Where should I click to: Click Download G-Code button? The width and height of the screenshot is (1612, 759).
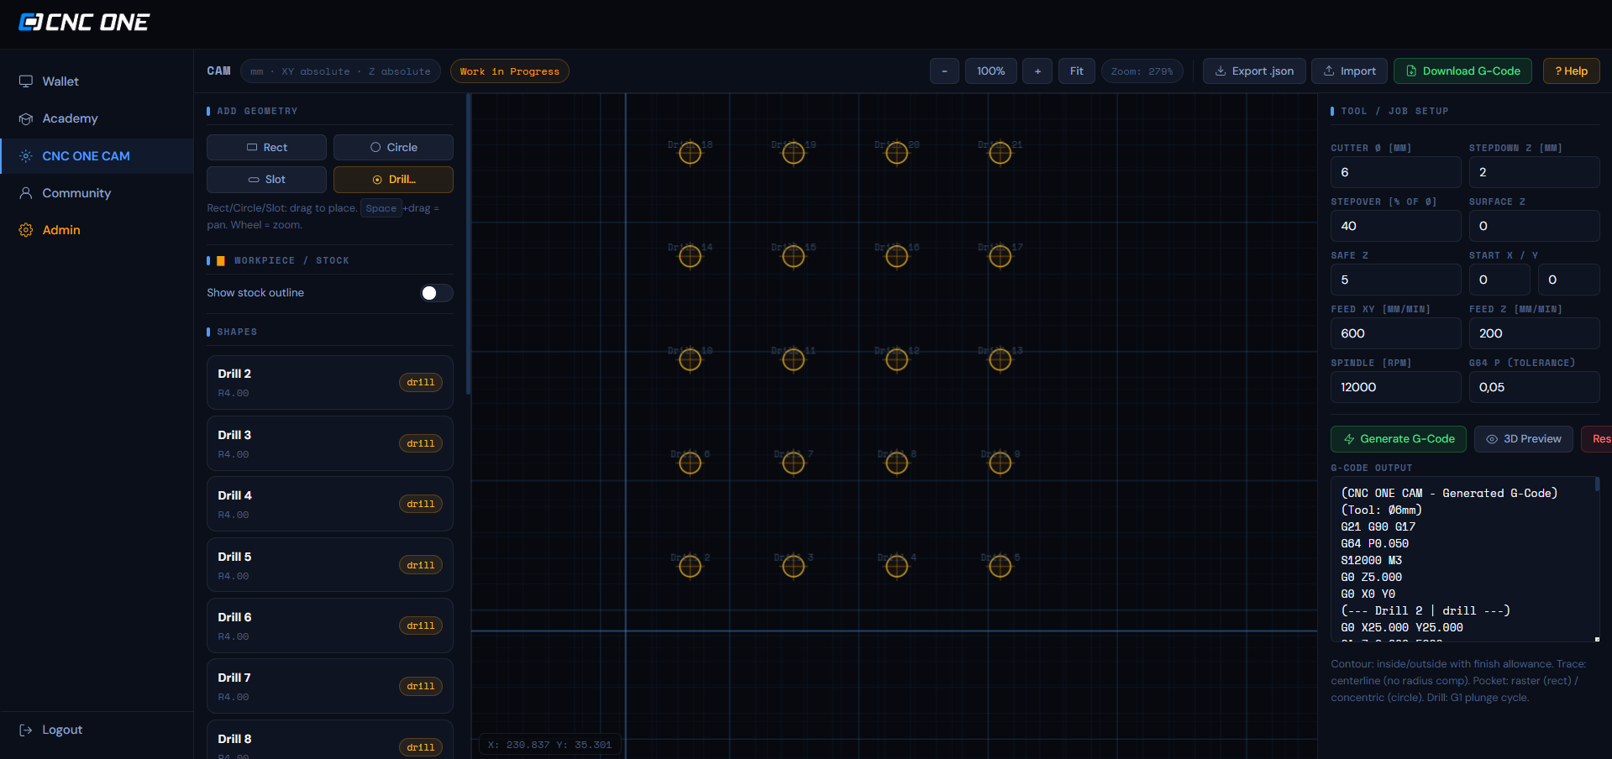[x=1462, y=71]
